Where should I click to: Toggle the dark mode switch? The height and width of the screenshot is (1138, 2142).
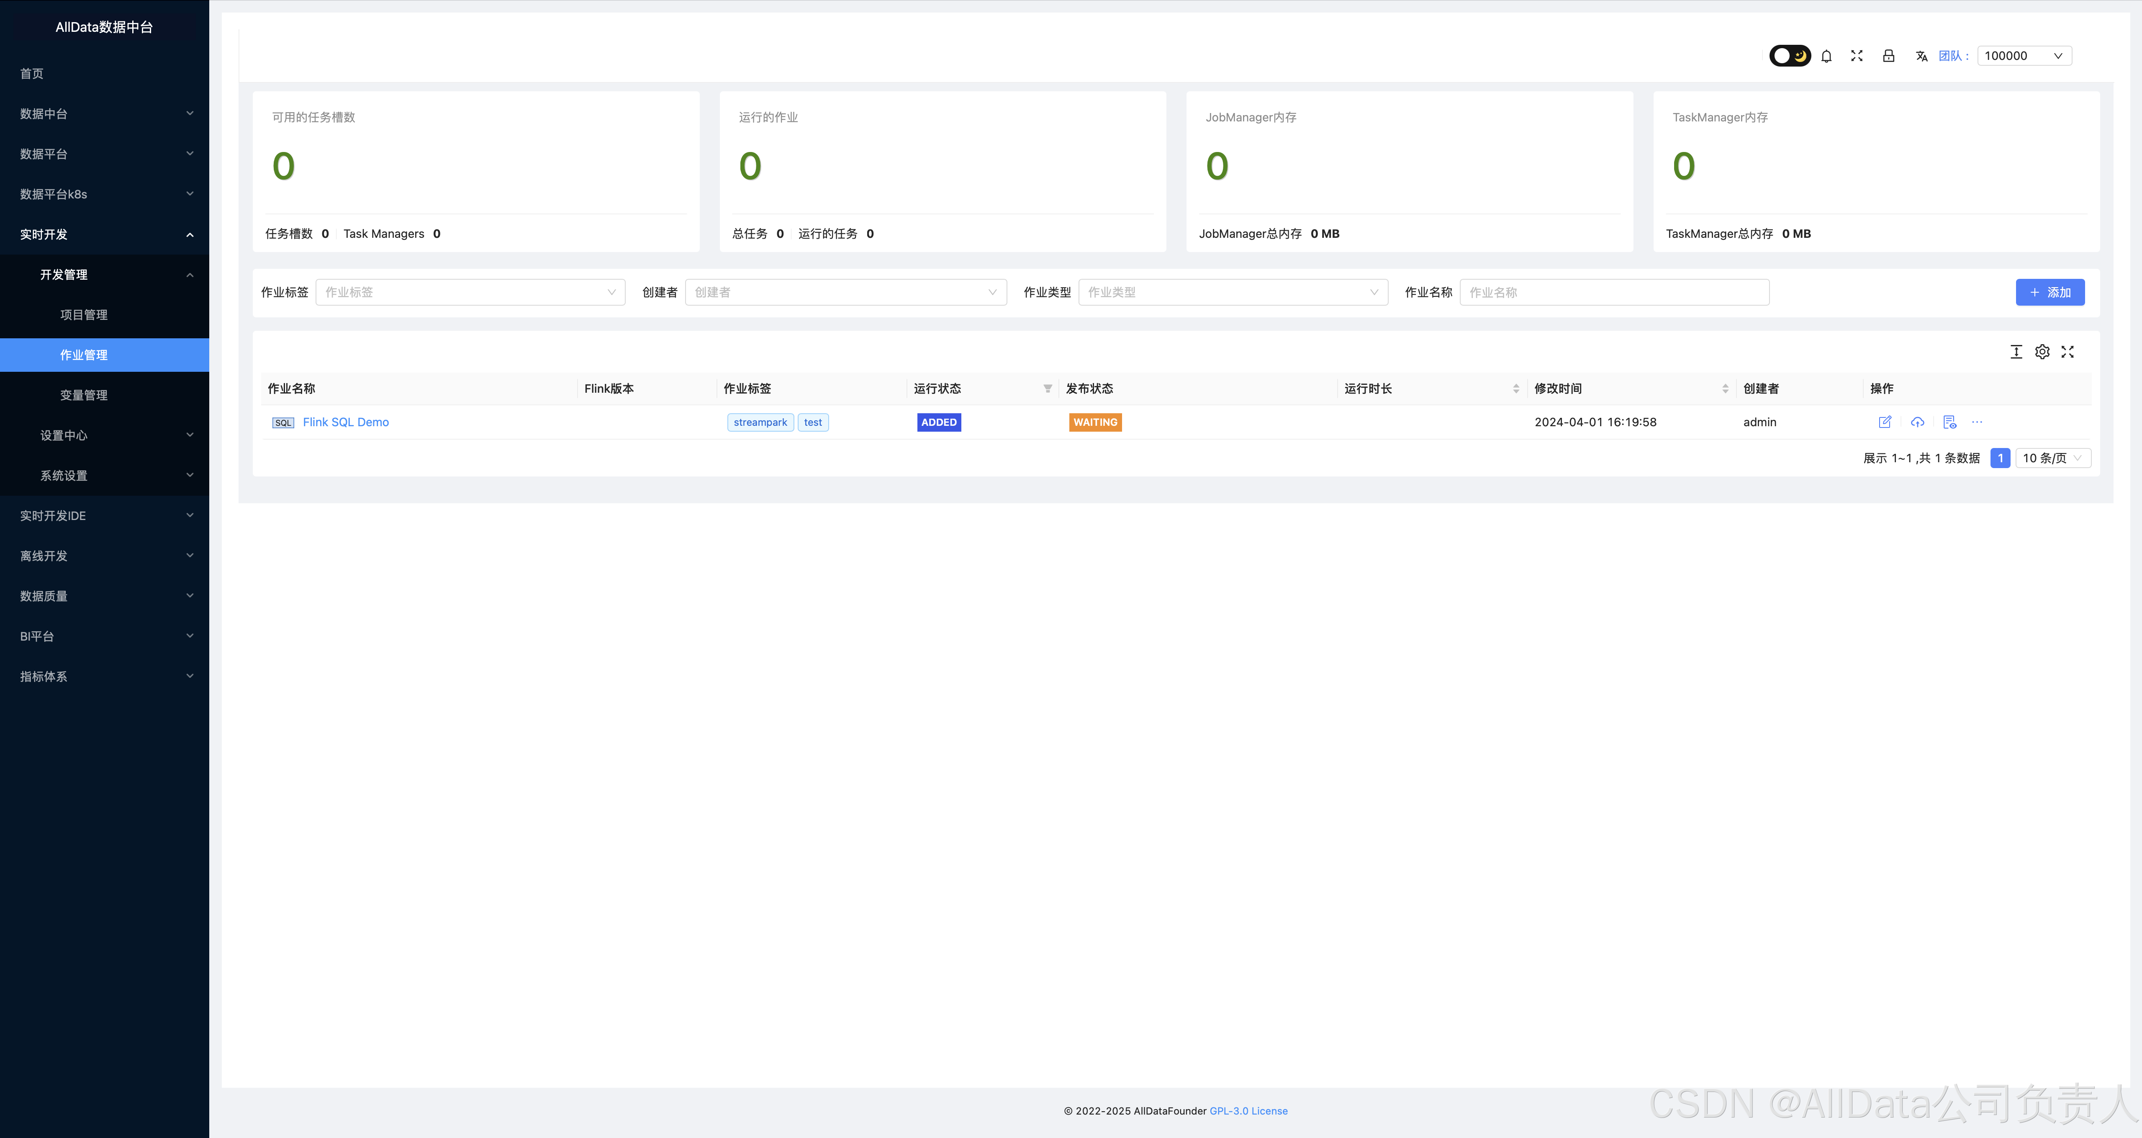[x=1790, y=56]
